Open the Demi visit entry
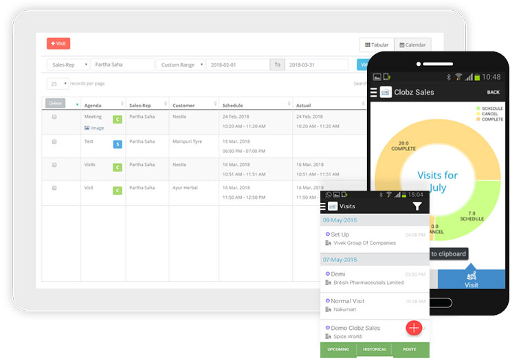 tap(375, 278)
